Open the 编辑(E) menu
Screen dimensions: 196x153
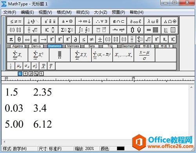click(x=27, y=12)
